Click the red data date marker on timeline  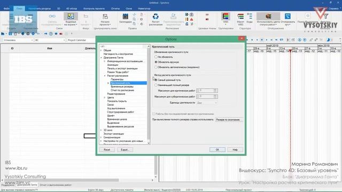pyautogui.click(x=290, y=51)
